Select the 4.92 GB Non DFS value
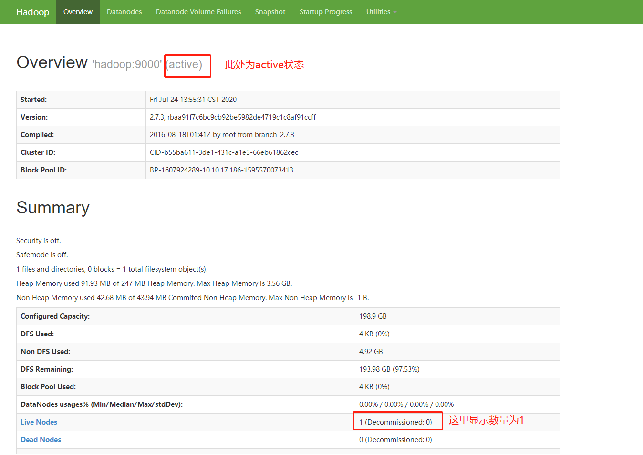This screenshot has height=455, width=643. [x=371, y=352]
